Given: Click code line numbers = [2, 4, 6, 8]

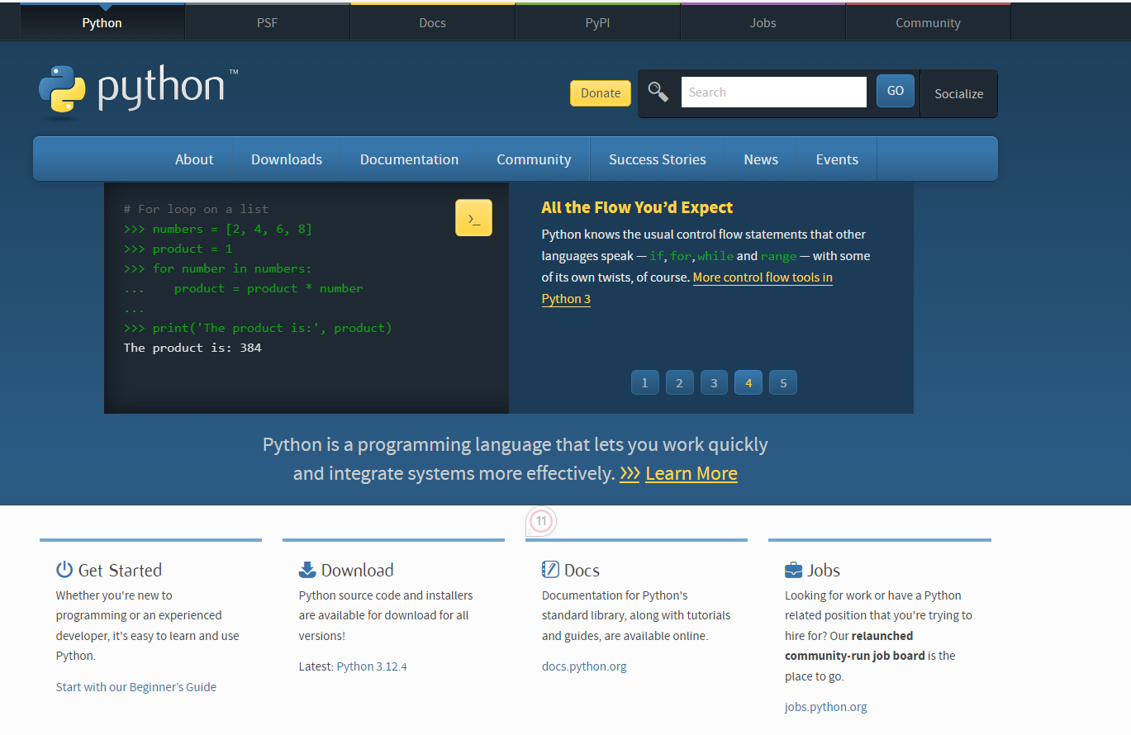Looking at the screenshot, I should coord(218,229).
